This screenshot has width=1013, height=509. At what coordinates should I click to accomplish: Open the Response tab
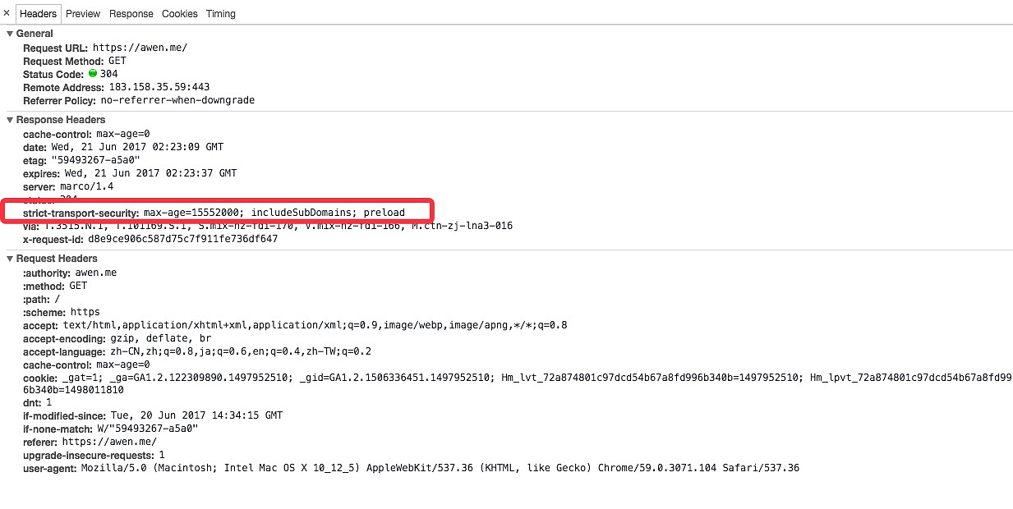131,14
